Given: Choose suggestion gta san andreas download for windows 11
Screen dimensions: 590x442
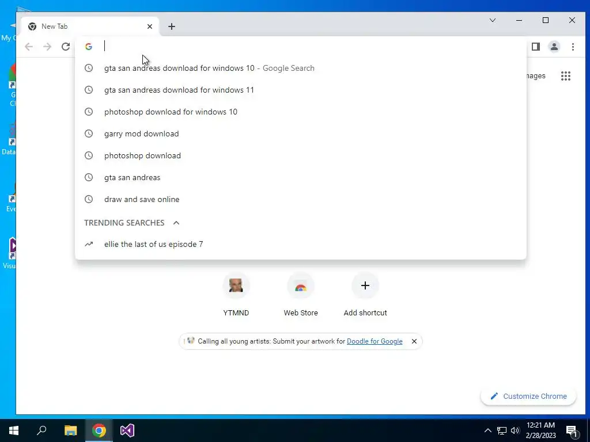Looking at the screenshot, I should coord(301,90).
